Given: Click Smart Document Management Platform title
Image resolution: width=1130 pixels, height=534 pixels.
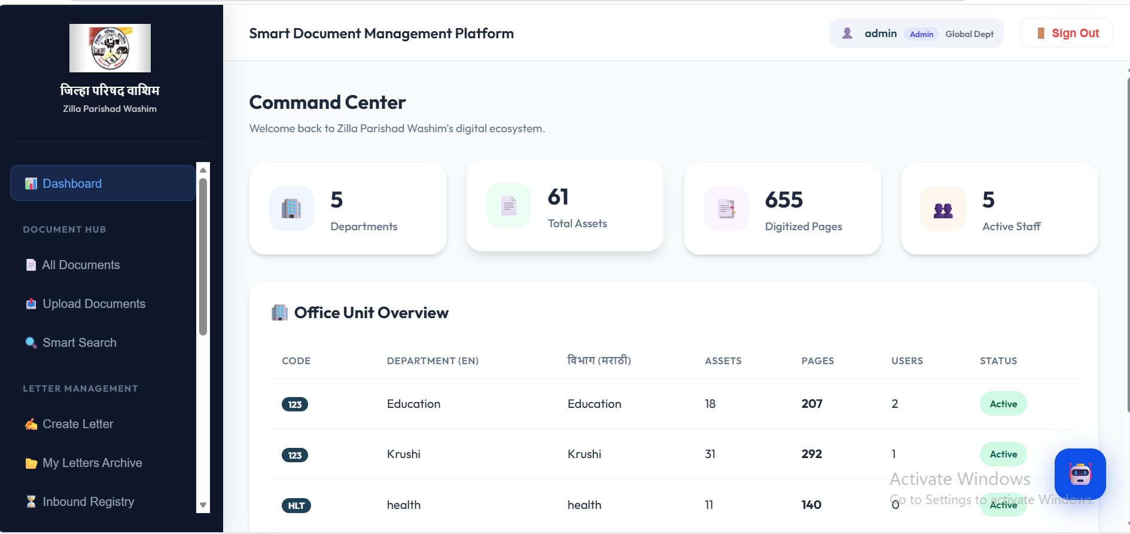Looking at the screenshot, I should (x=381, y=33).
